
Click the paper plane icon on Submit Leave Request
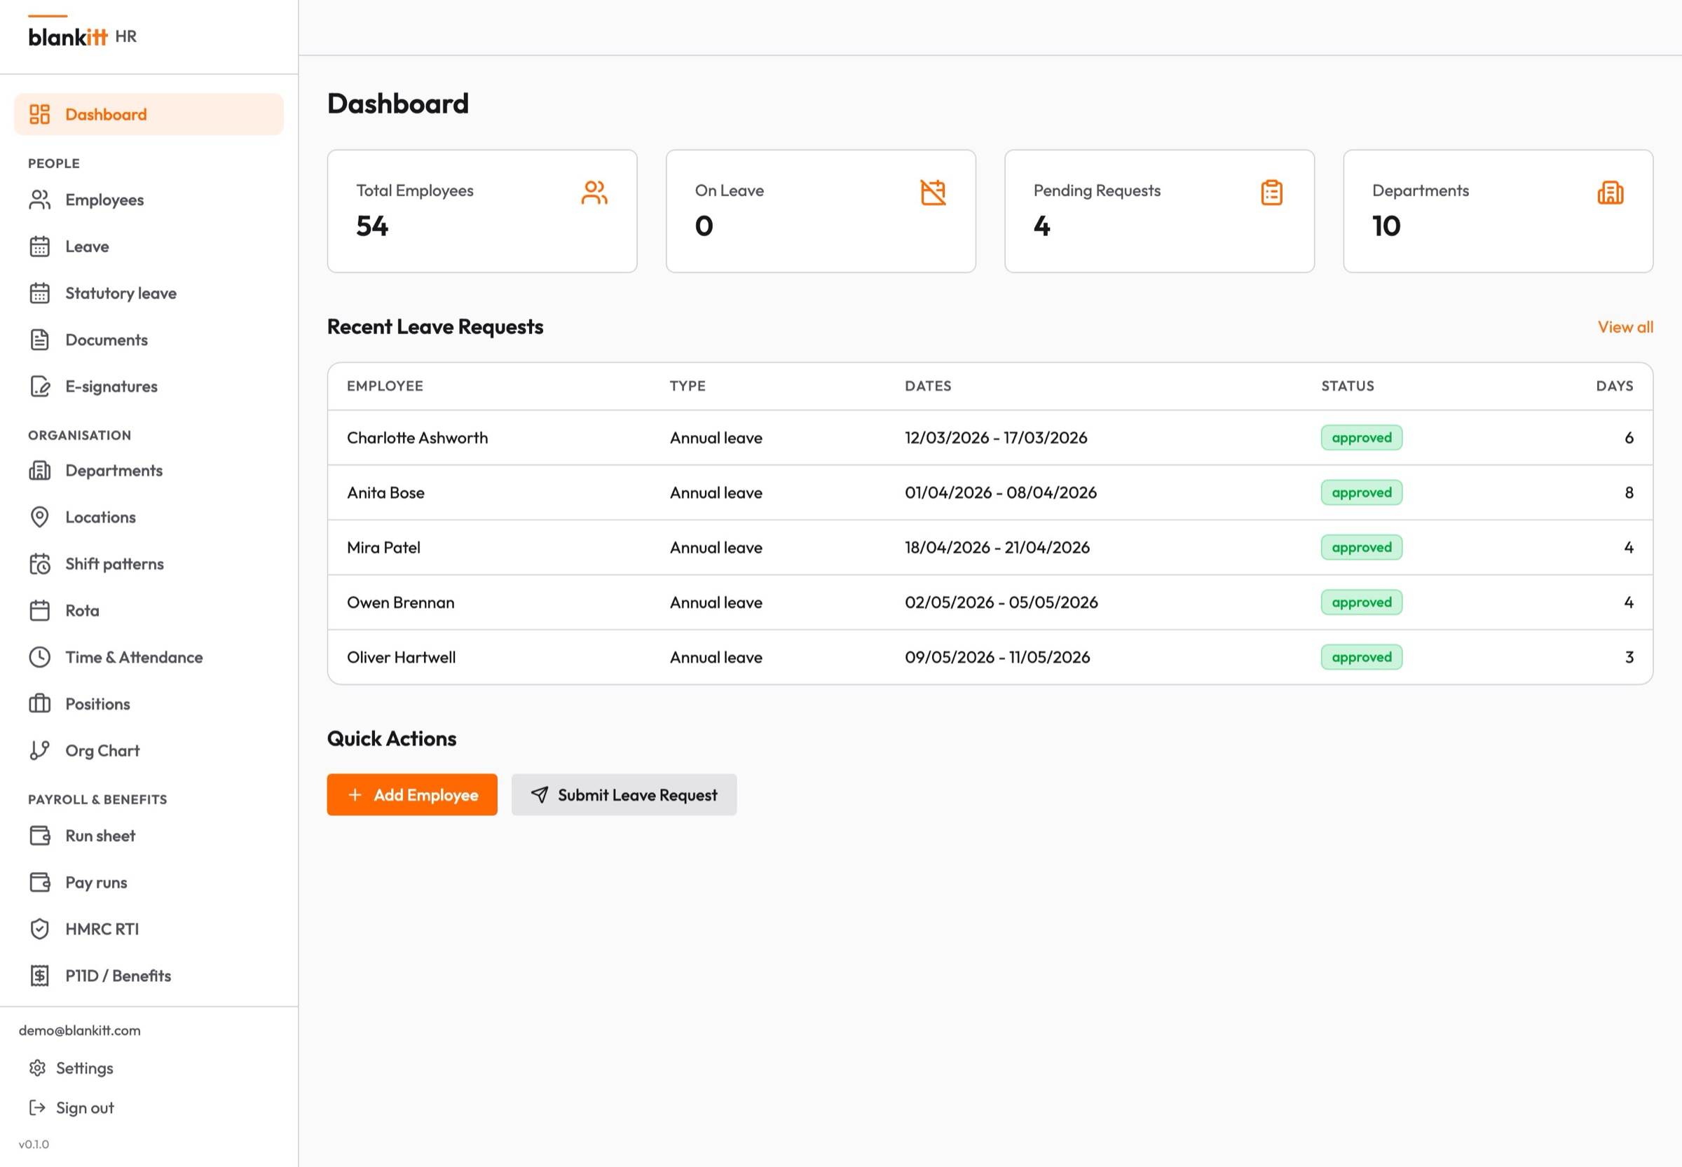539,795
